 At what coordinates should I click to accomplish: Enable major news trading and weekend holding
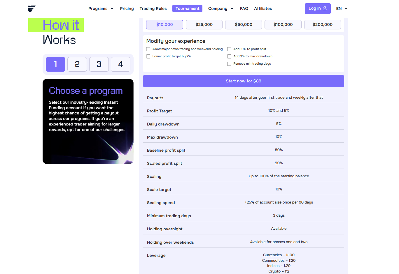148,49
